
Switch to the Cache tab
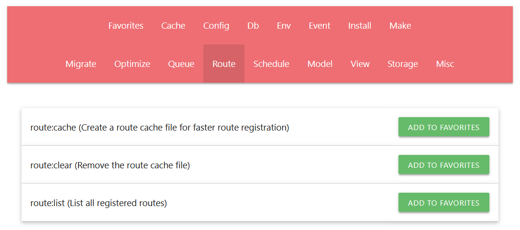[173, 26]
